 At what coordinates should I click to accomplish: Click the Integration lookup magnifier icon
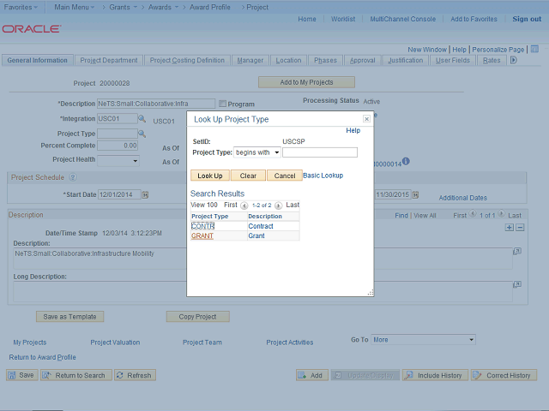[x=142, y=119]
